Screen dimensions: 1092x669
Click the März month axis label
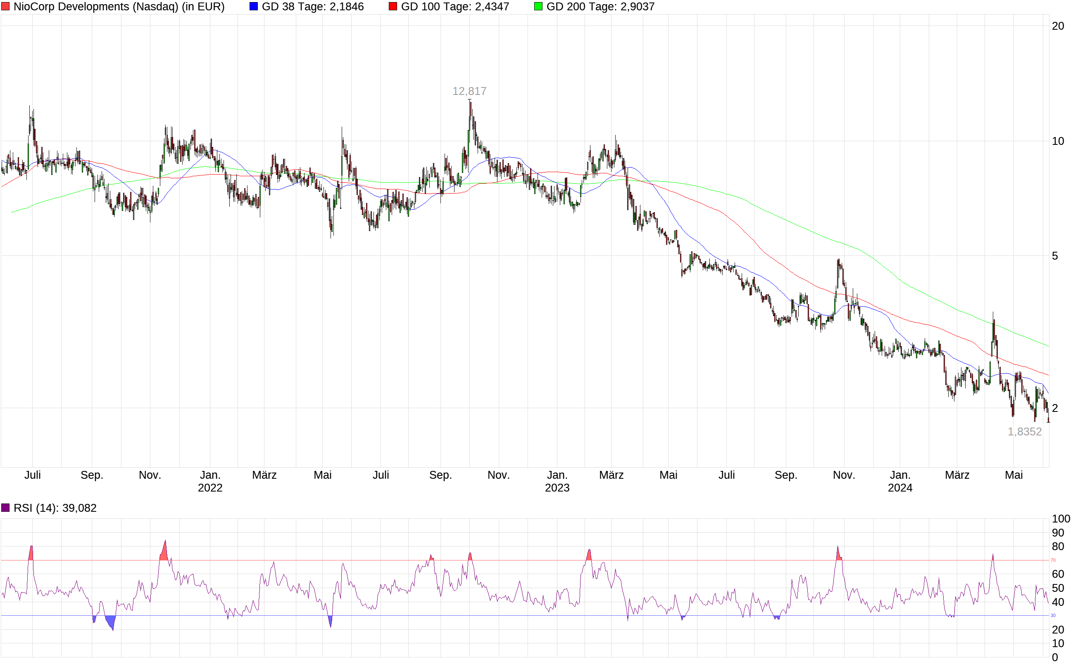tap(264, 474)
